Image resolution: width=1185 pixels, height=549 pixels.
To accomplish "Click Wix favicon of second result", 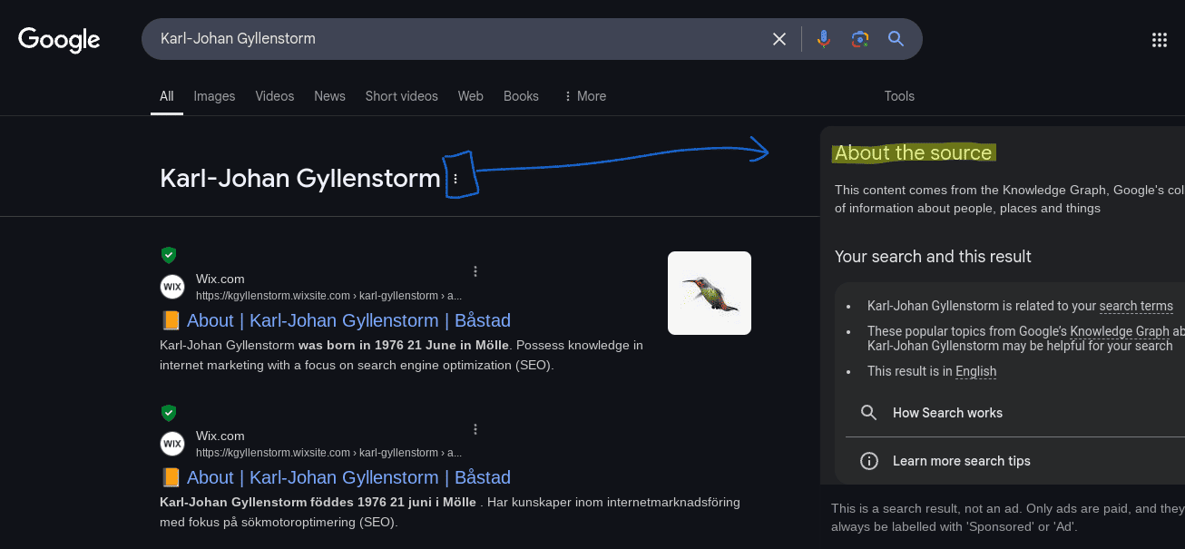I will [172, 444].
